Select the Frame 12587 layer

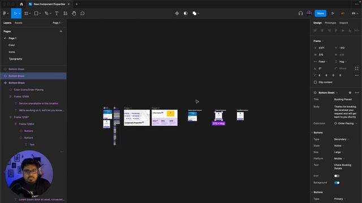(x=21, y=117)
